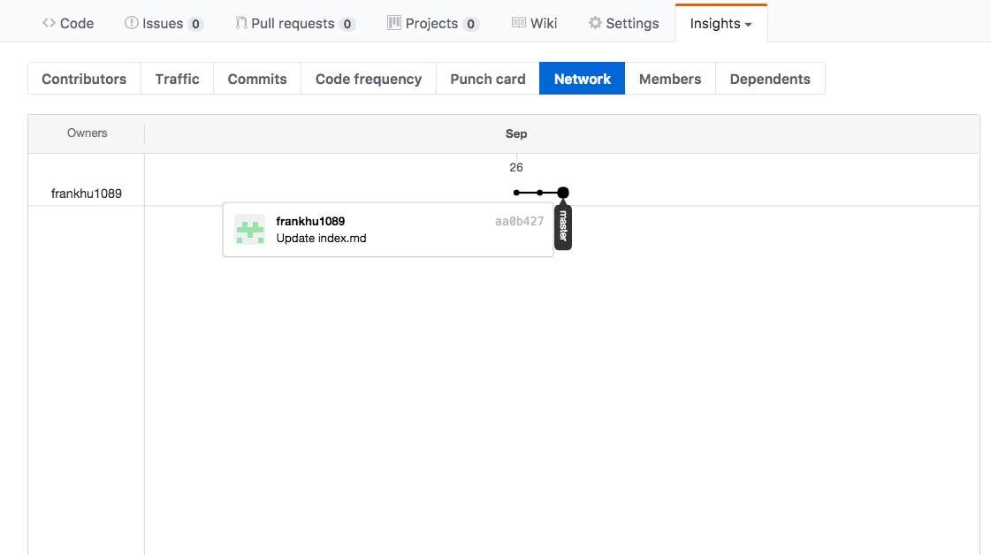Click frankhu1089 avatar in commit popup
Viewport: 991px width, 555px height.
point(249,229)
